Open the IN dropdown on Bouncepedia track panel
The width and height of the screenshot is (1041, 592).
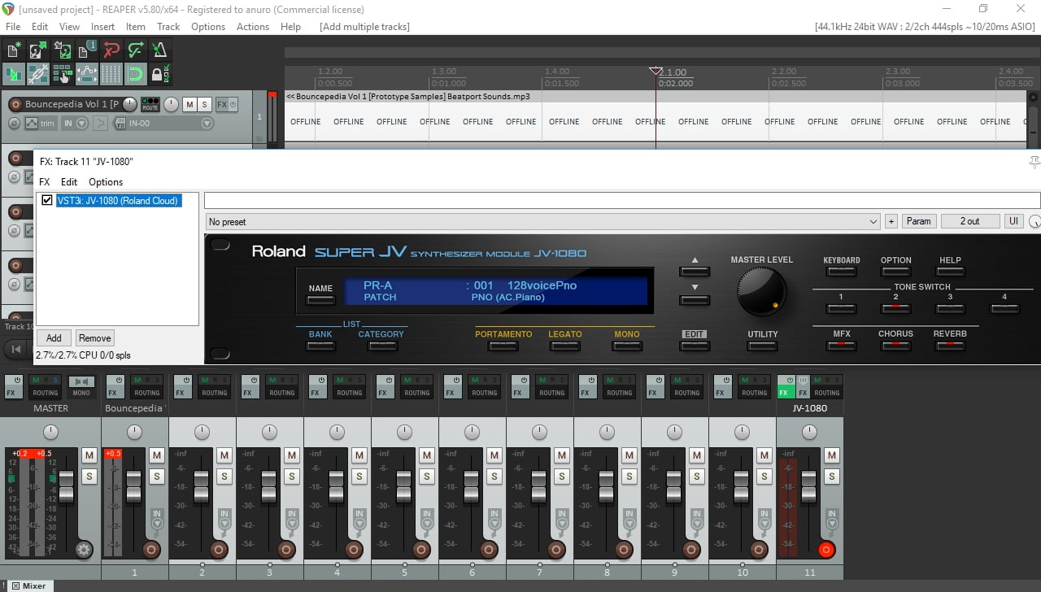pos(73,124)
